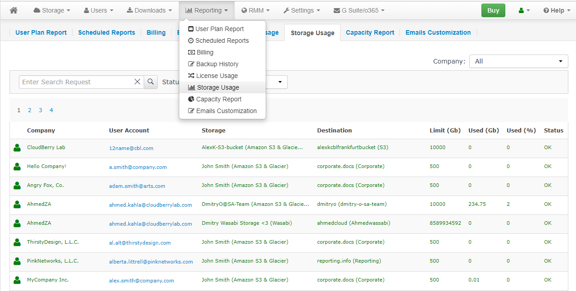Clear search field with X icon

pyautogui.click(x=137, y=82)
